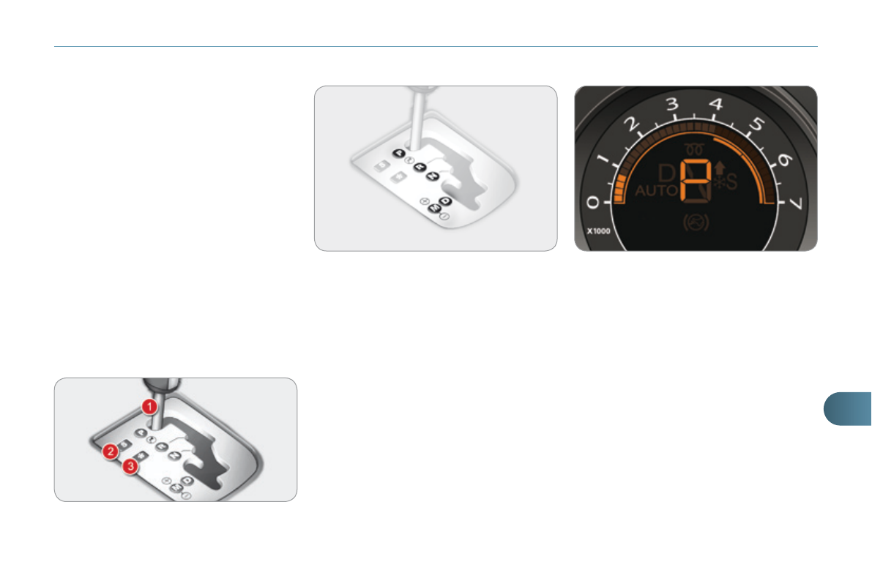Click the upshift arrow indicator
Screen dimensions: 872x581
(720, 168)
